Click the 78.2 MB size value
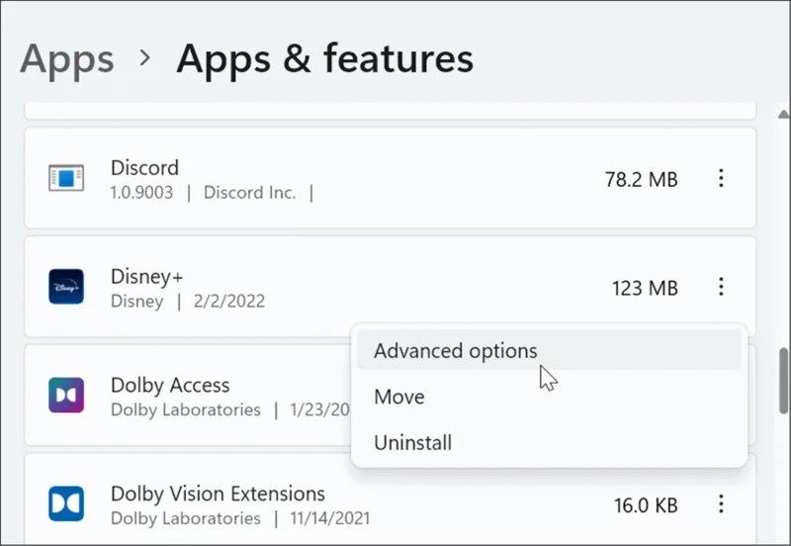The height and width of the screenshot is (546, 791). pyautogui.click(x=641, y=180)
